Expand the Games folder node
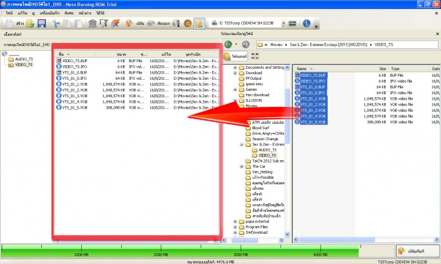441x264 pixels. pyautogui.click(x=235, y=89)
